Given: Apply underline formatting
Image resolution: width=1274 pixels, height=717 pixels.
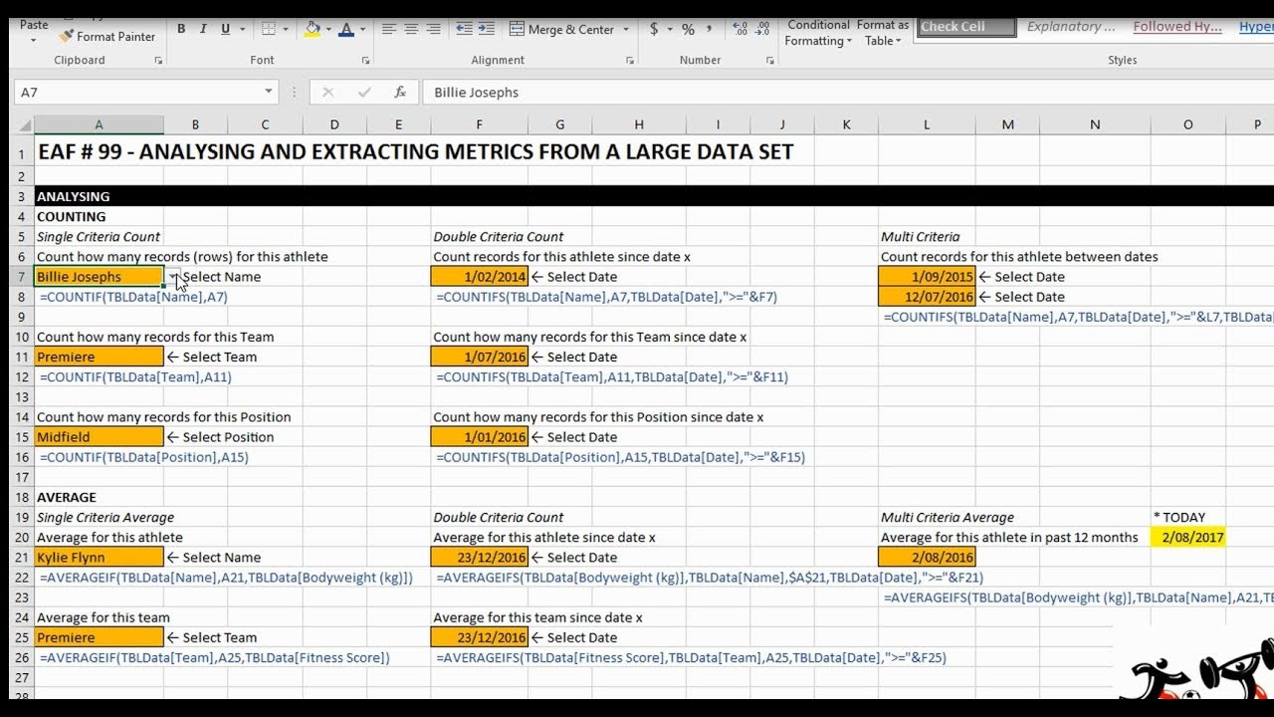Looking at the screenshot, I should pyautogui.click(x=226, y=30).
